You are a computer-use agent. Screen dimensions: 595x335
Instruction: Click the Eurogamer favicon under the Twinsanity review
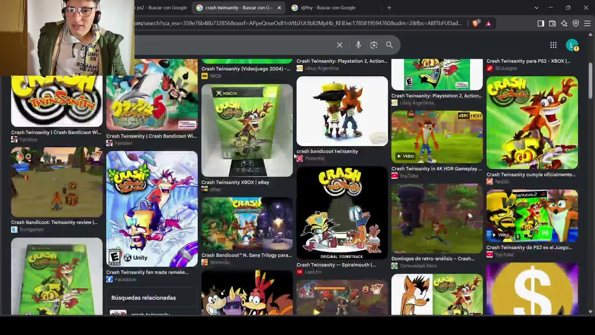14,229
